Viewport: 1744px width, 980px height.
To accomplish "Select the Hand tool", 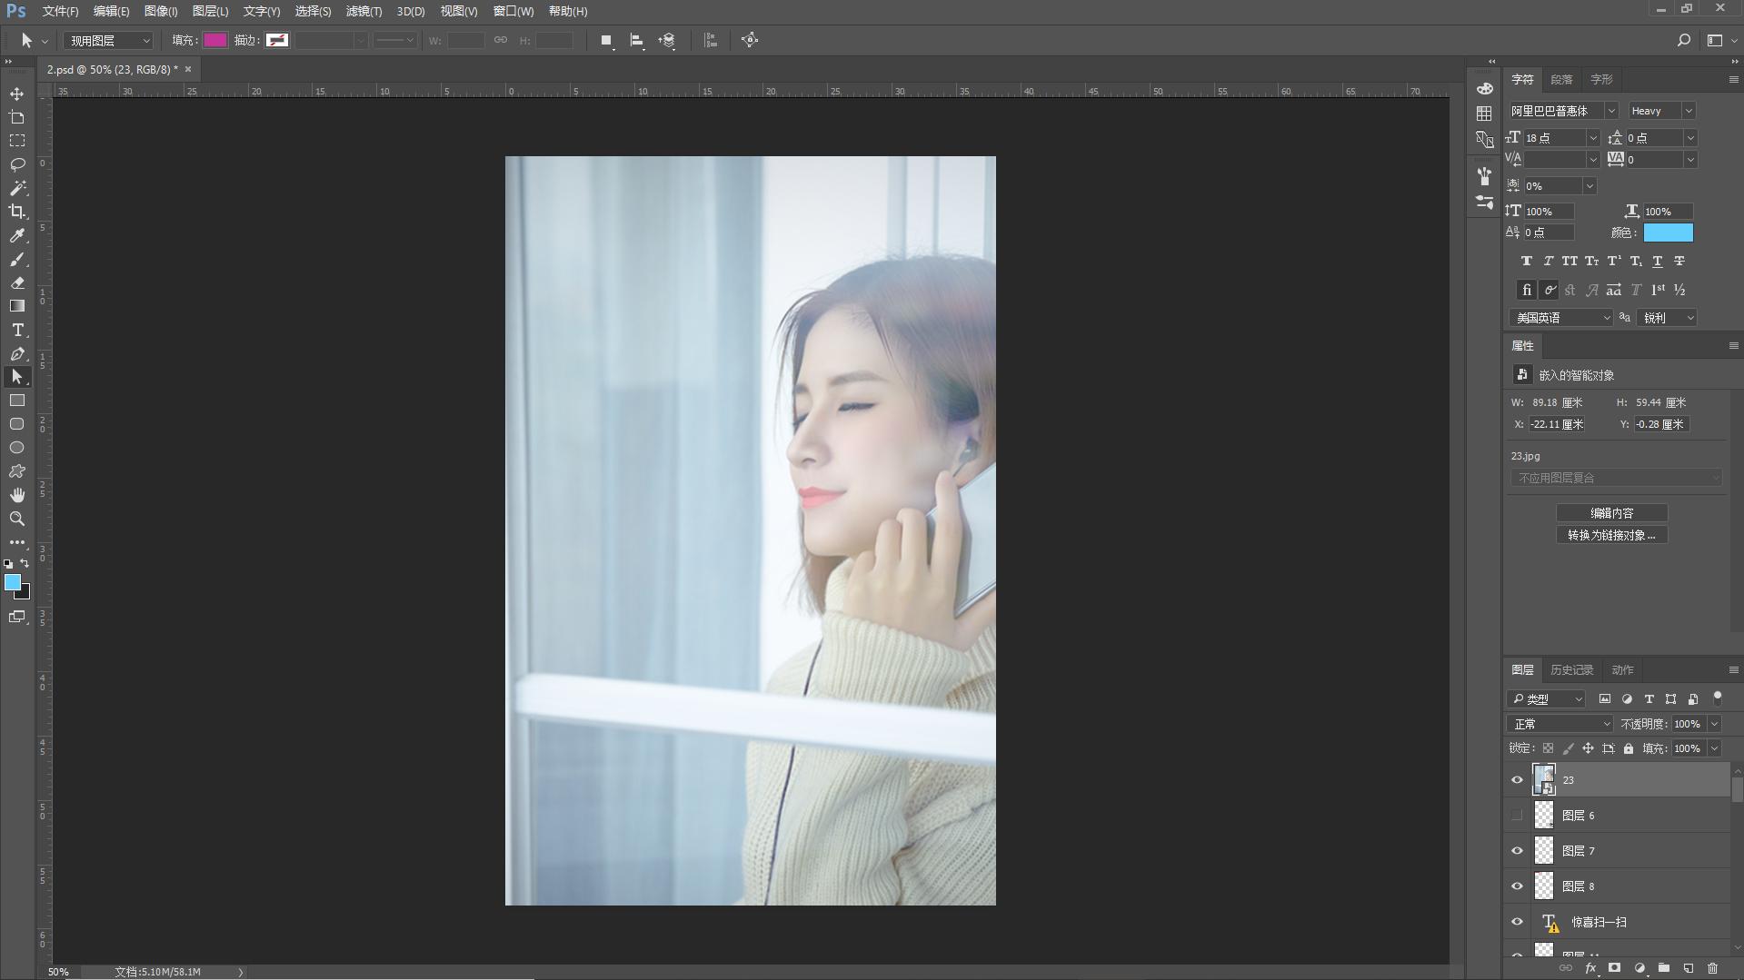I will tap(17, 495).
